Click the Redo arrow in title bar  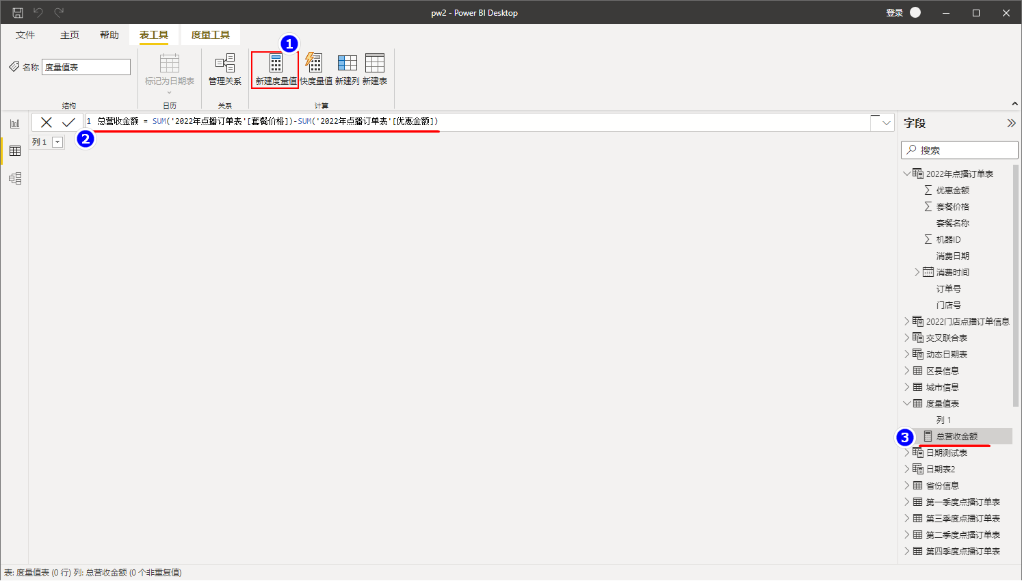pos(60,12)
